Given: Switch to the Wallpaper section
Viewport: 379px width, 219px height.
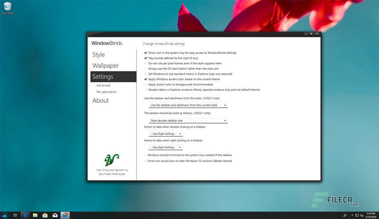Looking at the screenshot, I should pos(106,66).
